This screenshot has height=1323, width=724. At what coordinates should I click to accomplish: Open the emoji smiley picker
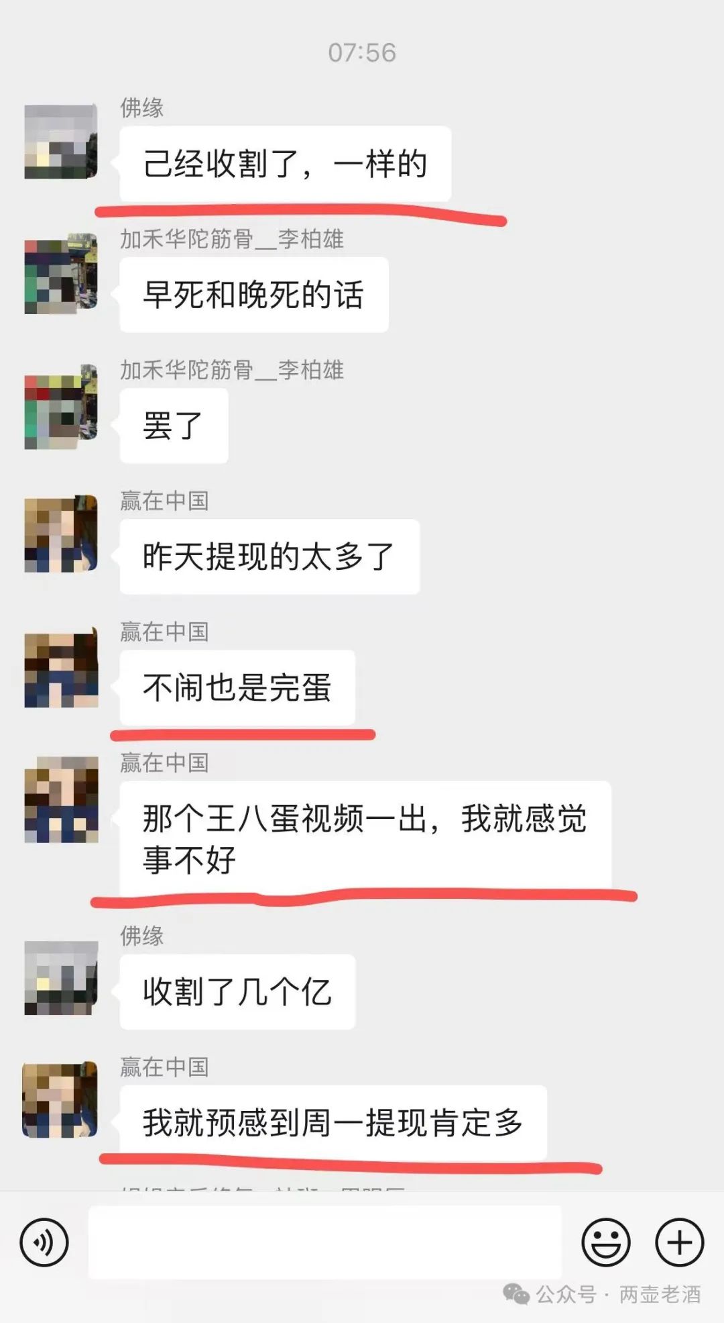click(606, 1242)
